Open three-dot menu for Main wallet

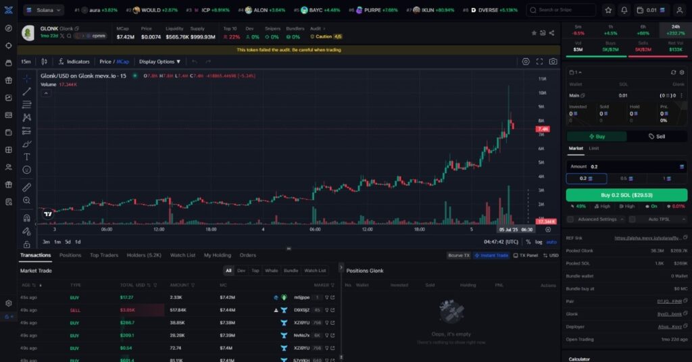(x=681, y=96)
